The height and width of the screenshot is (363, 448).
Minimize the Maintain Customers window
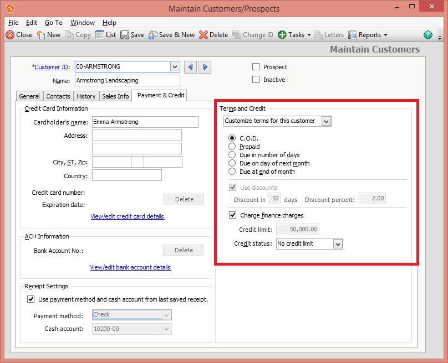coord(396,7)
